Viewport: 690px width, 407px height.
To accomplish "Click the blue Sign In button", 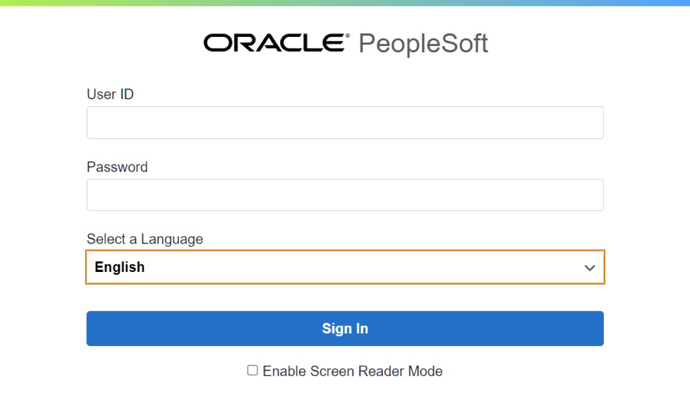I will pyautogui.click(x=345, y=328).
